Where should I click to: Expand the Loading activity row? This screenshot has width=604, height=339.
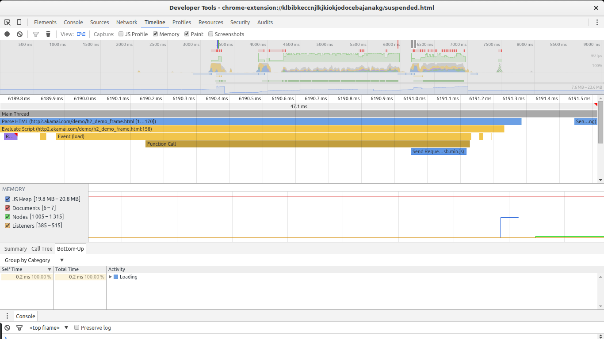pos(110,277)
